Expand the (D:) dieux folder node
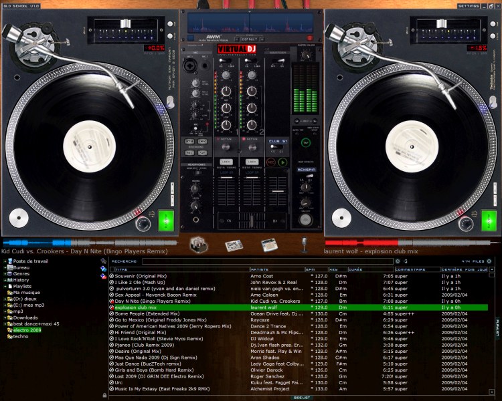502x401 pixels. (5, 299)
